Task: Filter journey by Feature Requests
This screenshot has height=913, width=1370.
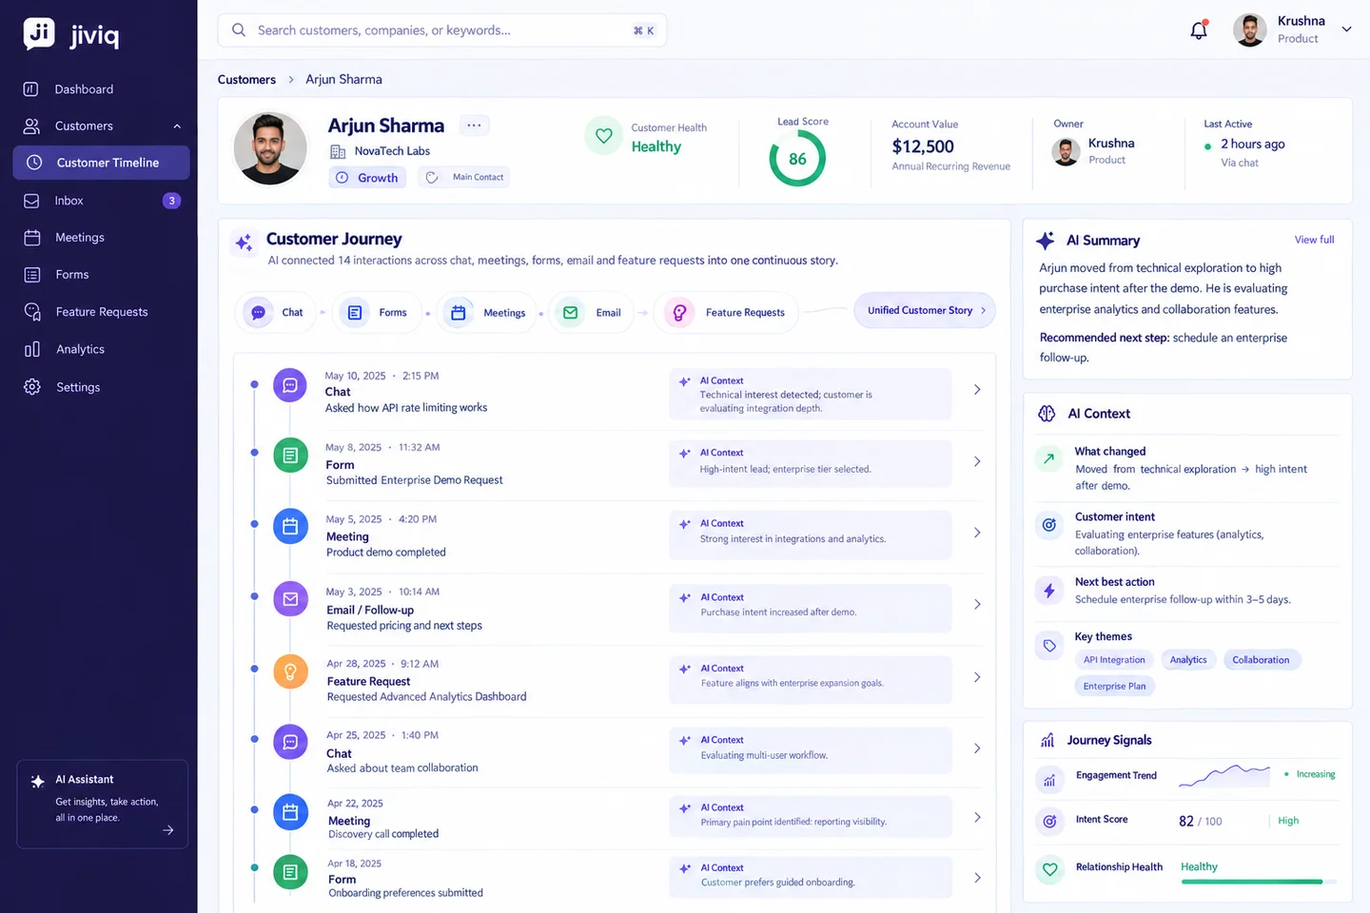Action: (x=728, y=312)
